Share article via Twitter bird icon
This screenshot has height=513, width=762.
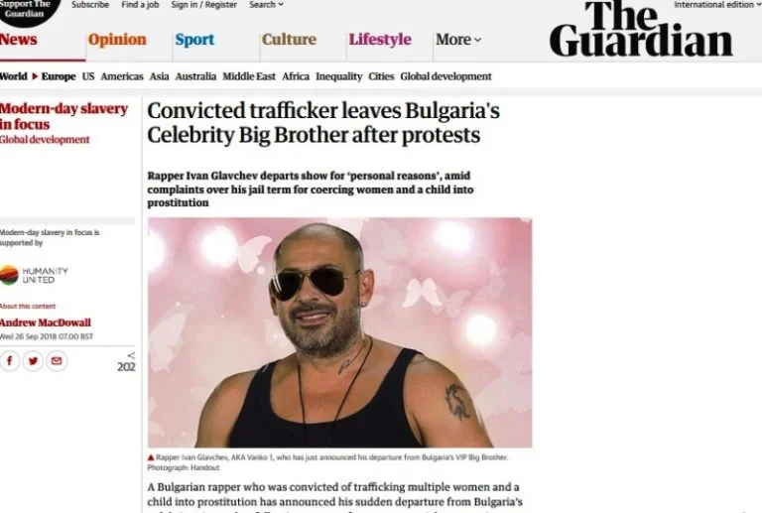tap(33, 361)
